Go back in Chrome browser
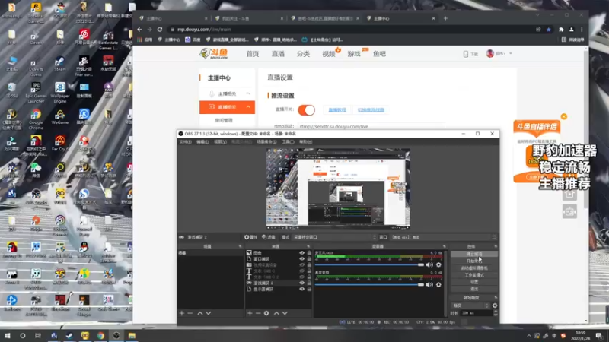609x342 pixels. [139, 30]
